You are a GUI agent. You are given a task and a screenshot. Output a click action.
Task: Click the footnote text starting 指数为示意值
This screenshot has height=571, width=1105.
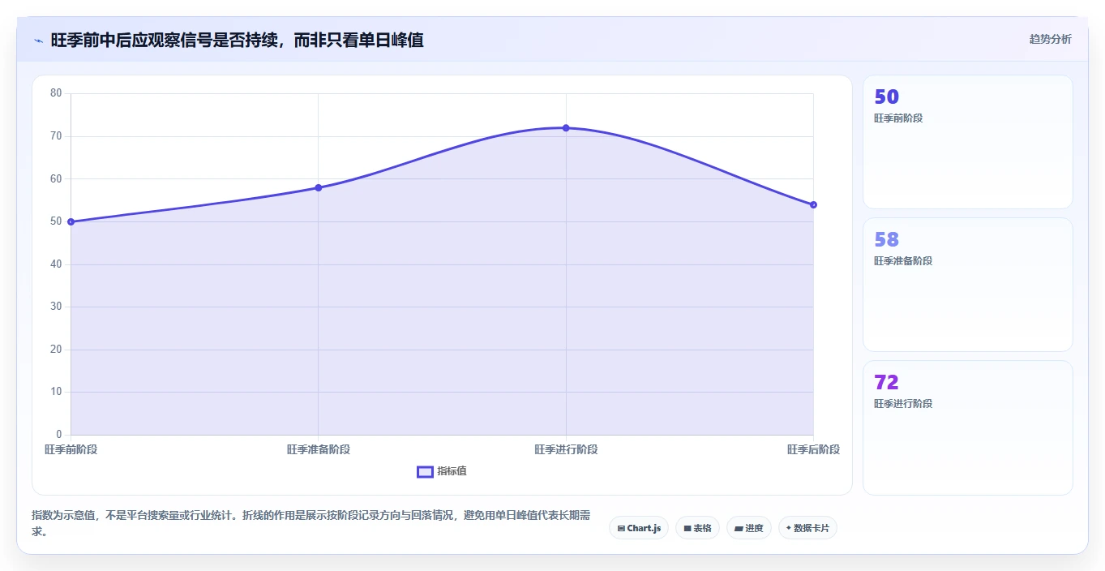click(x=311, y=524)
